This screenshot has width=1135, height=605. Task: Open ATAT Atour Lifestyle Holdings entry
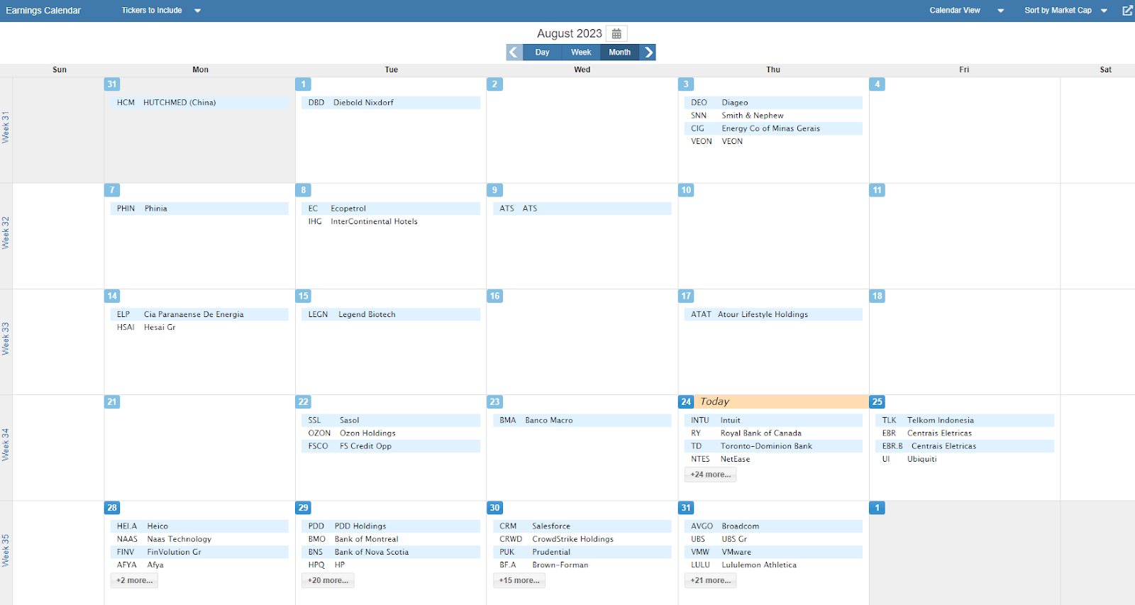pos(773,314)
